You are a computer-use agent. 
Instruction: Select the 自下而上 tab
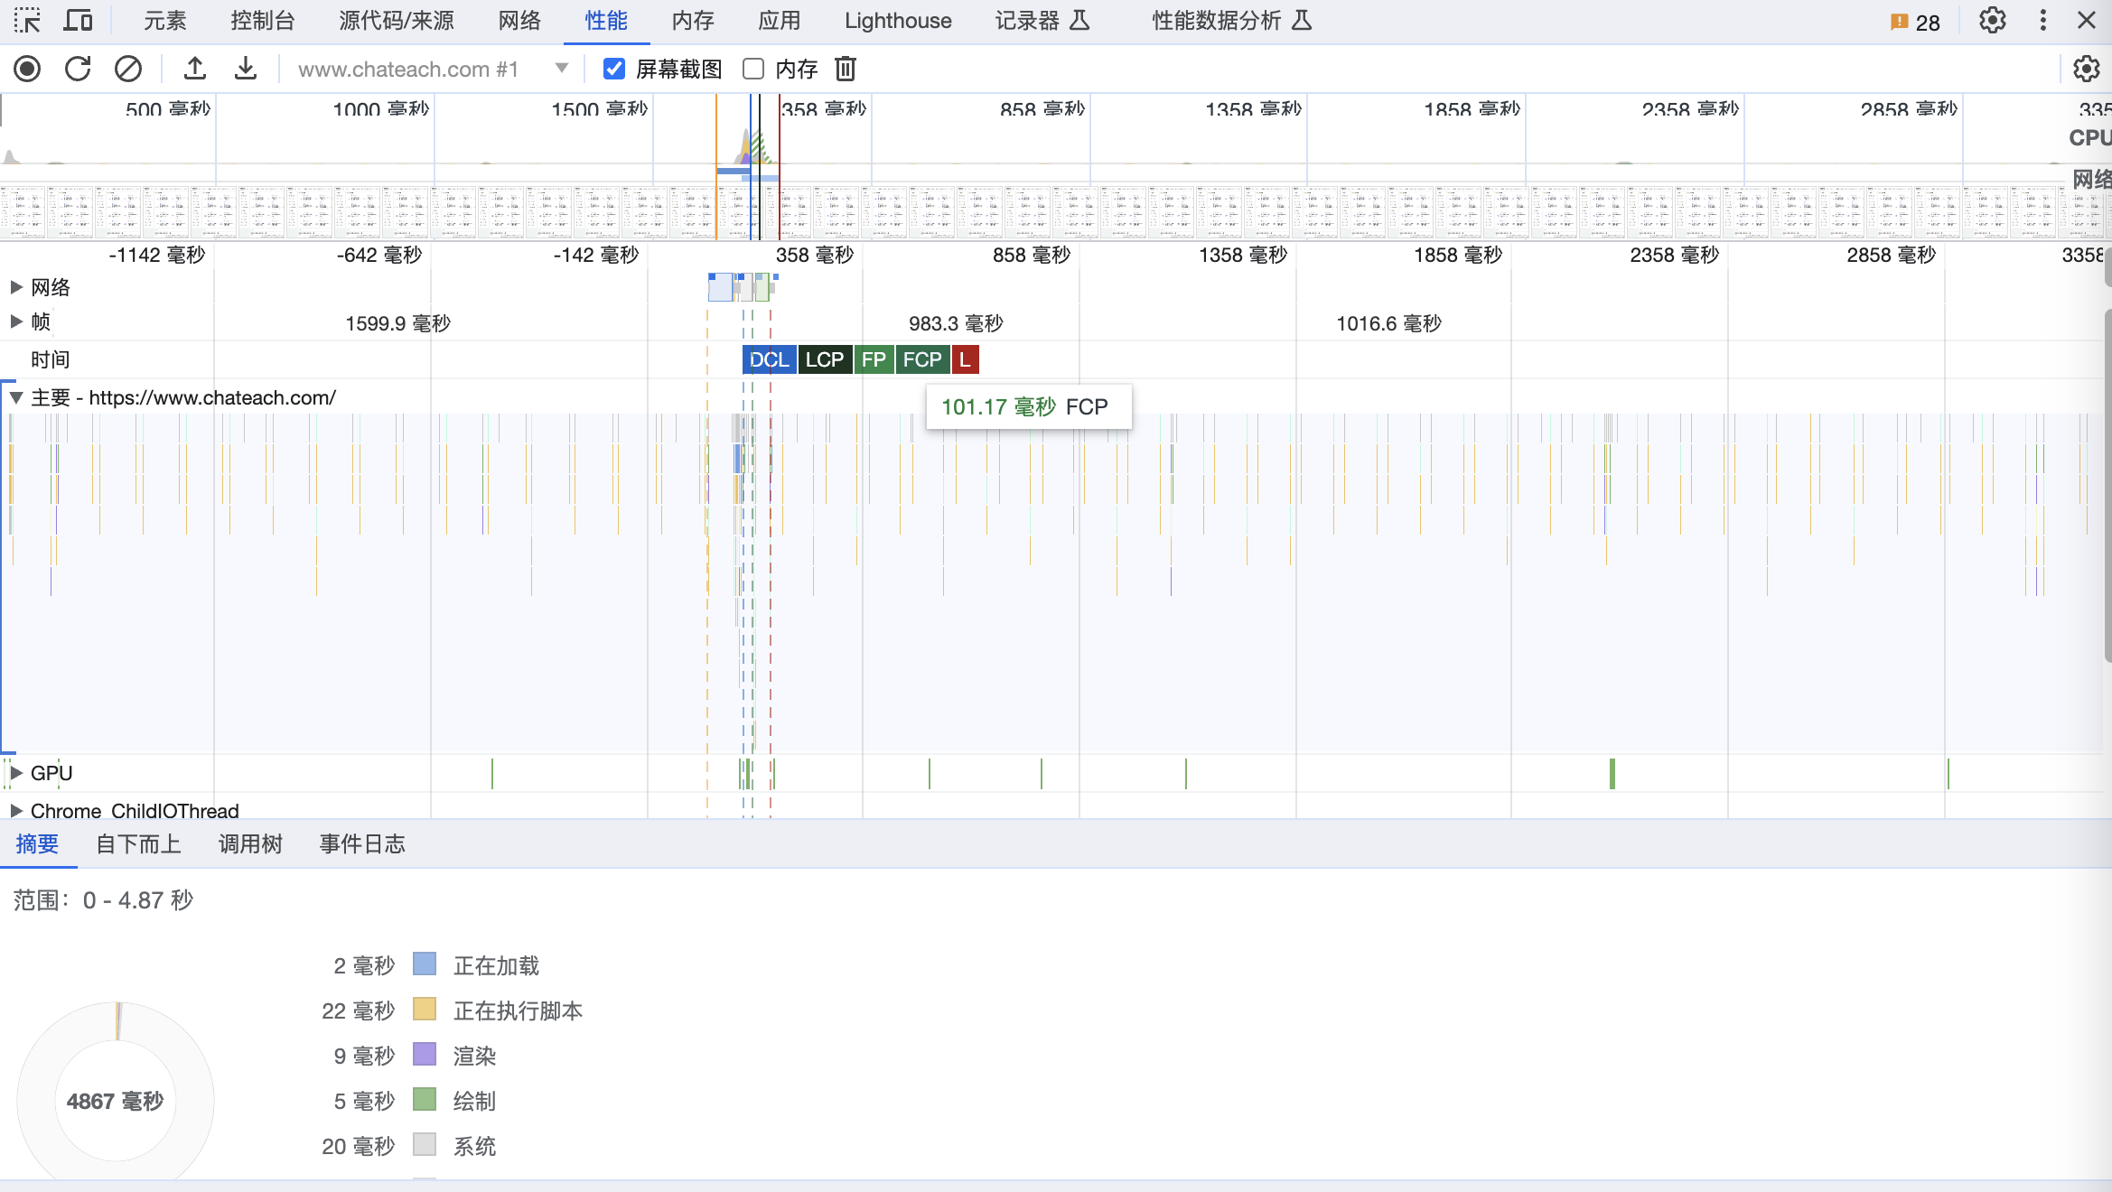(136, 844)
